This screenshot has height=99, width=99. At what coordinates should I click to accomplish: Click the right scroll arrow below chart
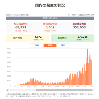(93, 90)
